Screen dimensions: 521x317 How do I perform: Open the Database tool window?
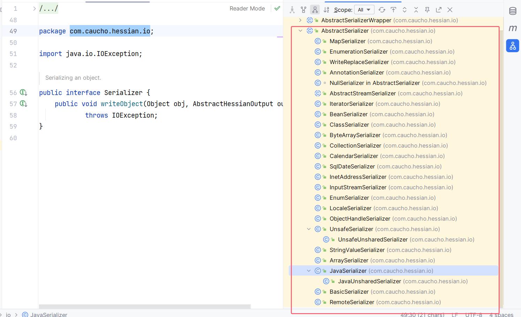(513, 11)
